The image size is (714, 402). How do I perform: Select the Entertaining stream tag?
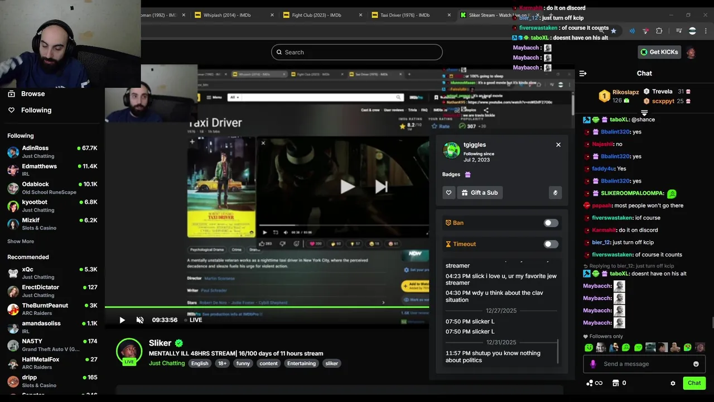point(301,363)
